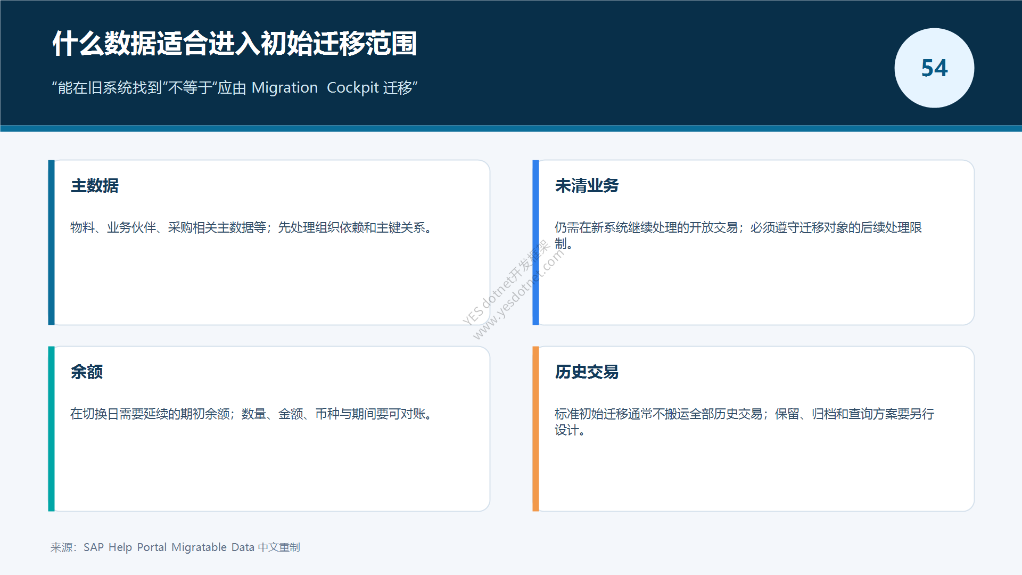
Task: Click the source note 来源: SAP Help Portal Migratable Data
Action: [x=175, y=547]
